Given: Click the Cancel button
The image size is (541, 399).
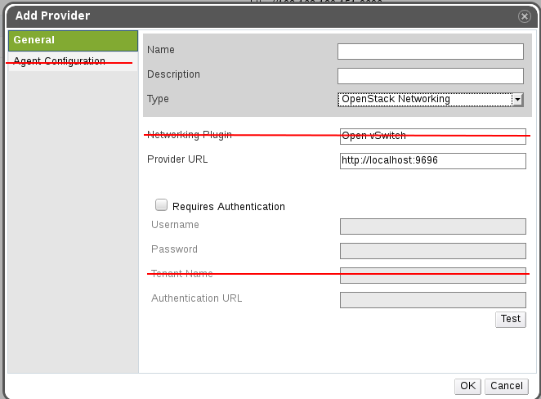Looking at the screenshot, I should tap(506, 386).
